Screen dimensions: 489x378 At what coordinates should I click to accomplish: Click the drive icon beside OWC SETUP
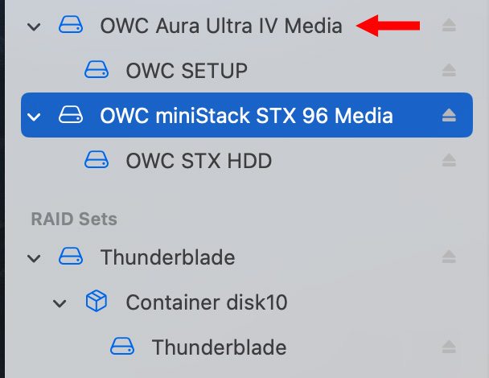pyautogui.click(x=97, y=72)
